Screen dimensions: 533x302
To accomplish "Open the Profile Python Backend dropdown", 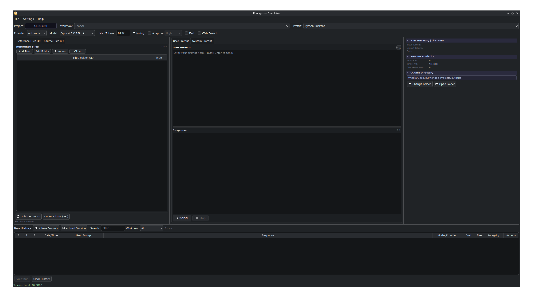I will tap(411, 26).
